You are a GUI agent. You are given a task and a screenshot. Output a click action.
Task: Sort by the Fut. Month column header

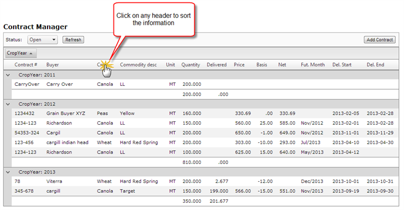[313, 65]
